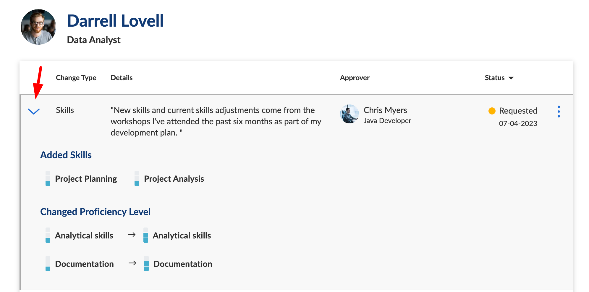This screenshot has width=589, height=292.
Task: Click Darrell Lovell's profile photo
Action: coord(38,27)
